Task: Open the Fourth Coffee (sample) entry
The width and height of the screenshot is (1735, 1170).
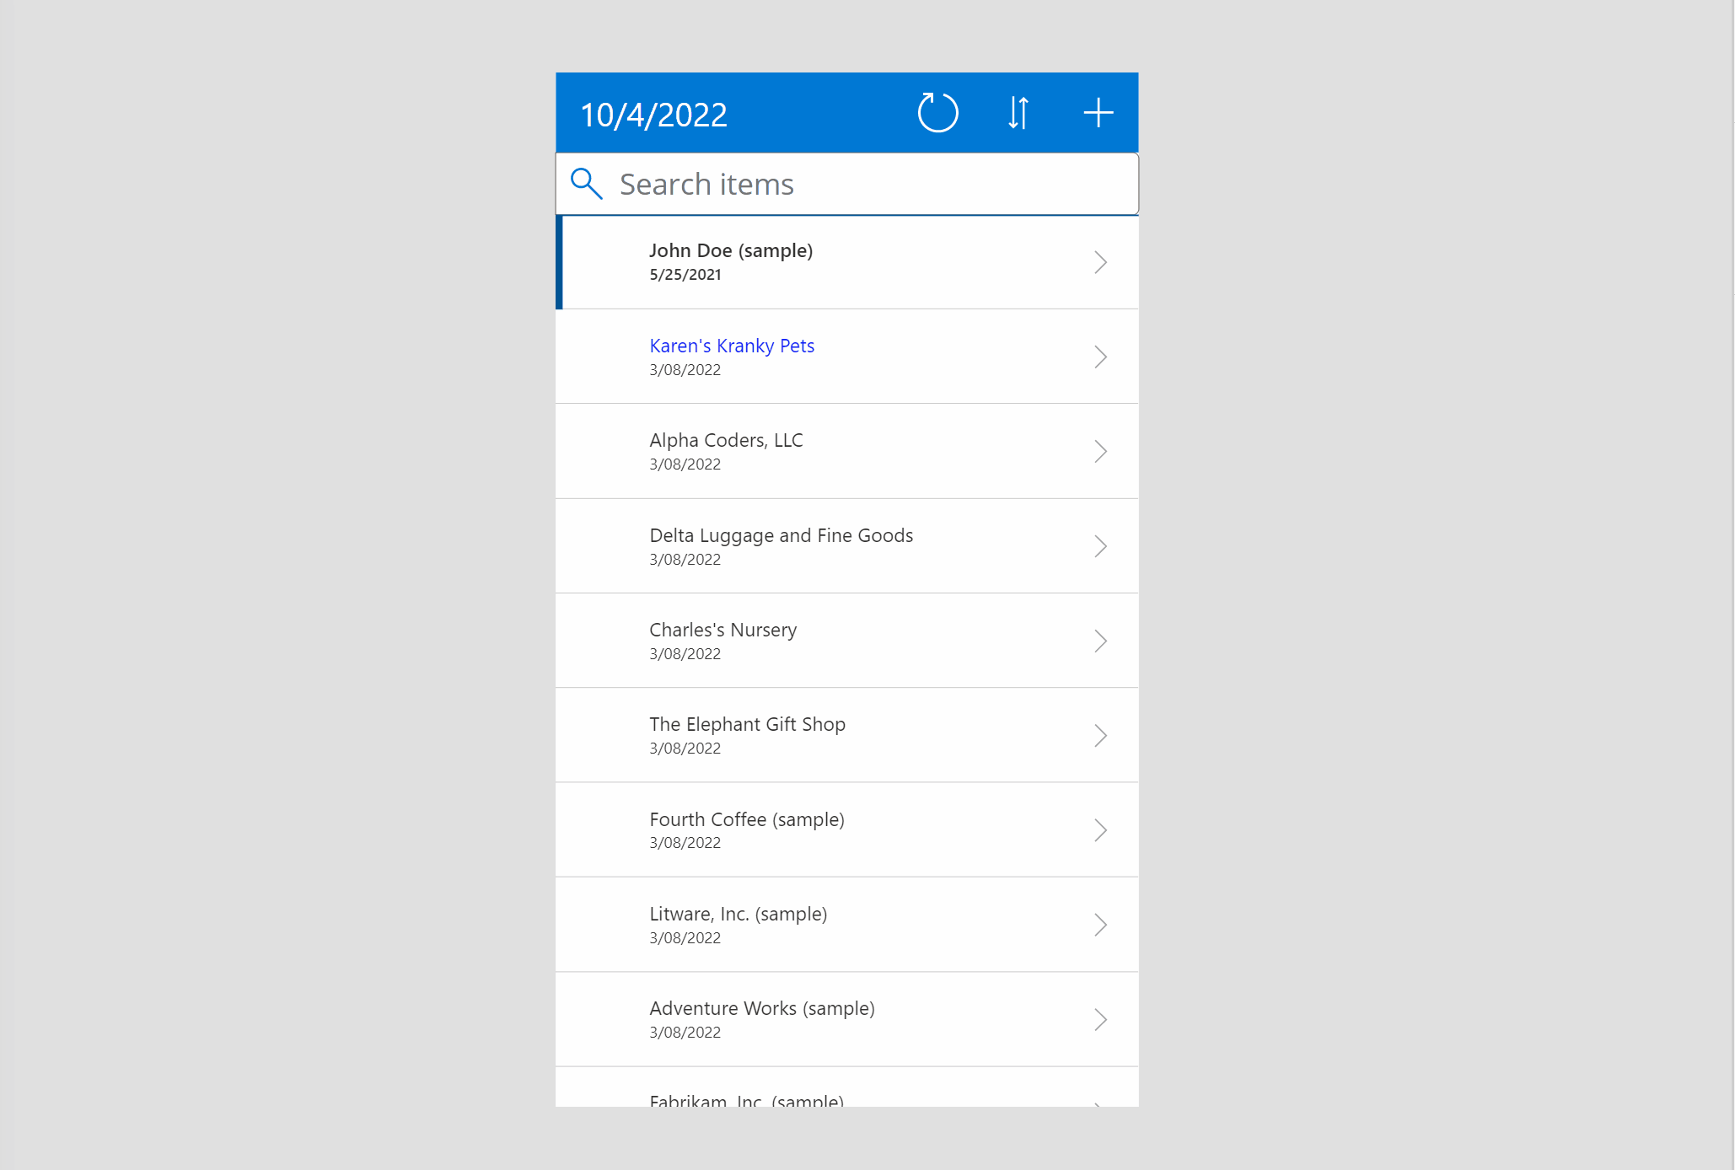Action: pos(846,829)
